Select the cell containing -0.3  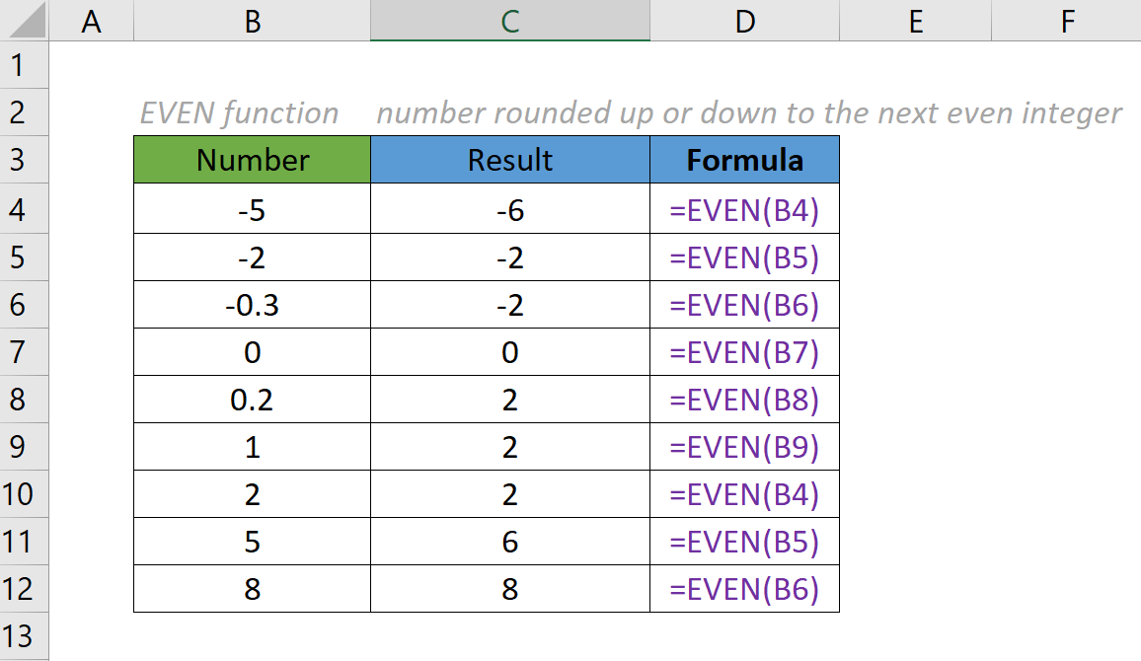tap(251, 304)
